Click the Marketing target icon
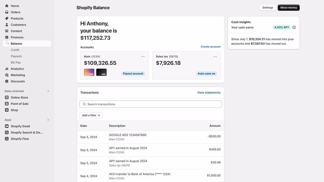 click(x=7, y=75)
